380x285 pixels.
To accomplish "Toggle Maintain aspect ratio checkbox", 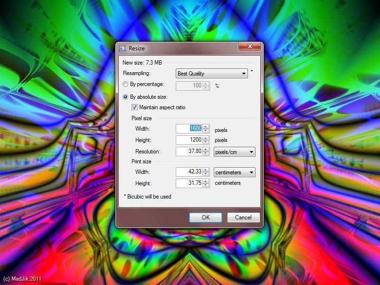I will pos(134,107).
